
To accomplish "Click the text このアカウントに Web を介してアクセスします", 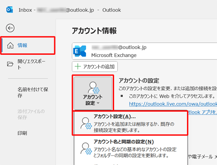I will pyautogui.click(x=172, y=96).
